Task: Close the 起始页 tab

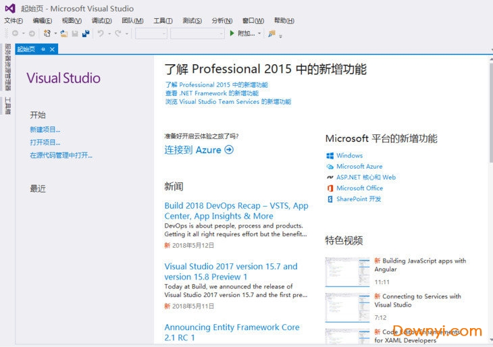Action: point(53,49)
